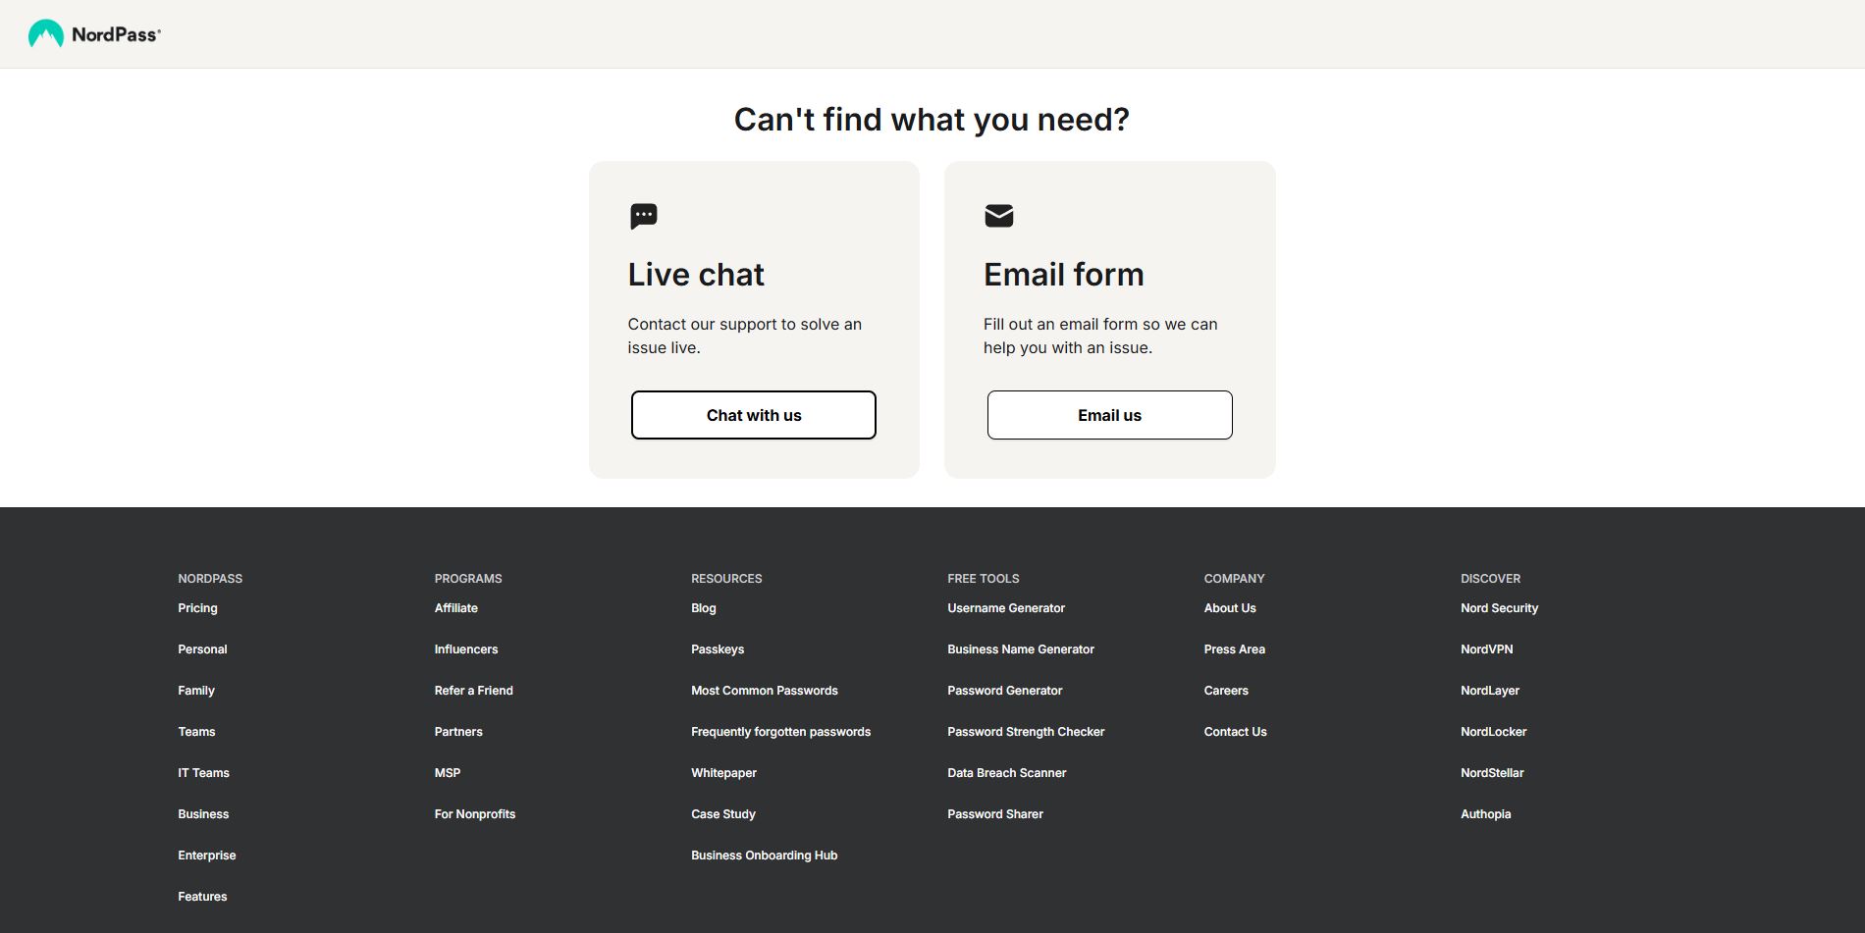Open the NordVPN link
1865x933 pixels.
[1487, 649]
